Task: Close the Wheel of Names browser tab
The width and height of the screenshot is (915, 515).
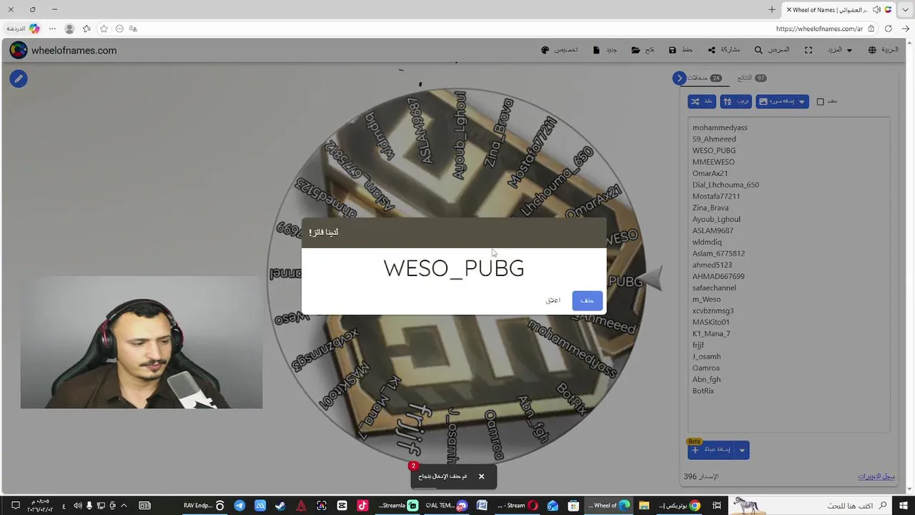Action: tap(789, 9)
